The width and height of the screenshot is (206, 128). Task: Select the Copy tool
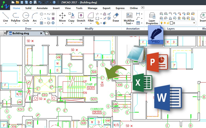pyautogui.click(x=71, y=17)
